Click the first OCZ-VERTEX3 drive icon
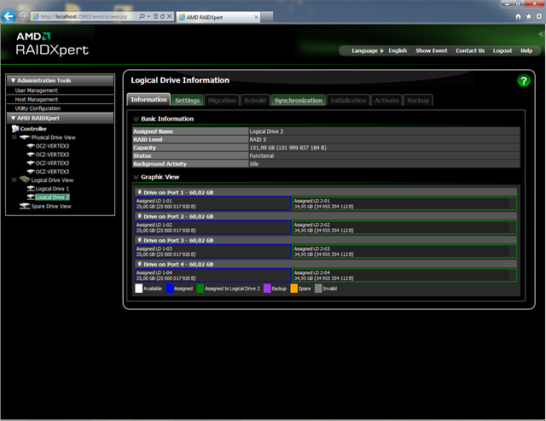Viewport: 546px width, 421px height. point(31,146)
